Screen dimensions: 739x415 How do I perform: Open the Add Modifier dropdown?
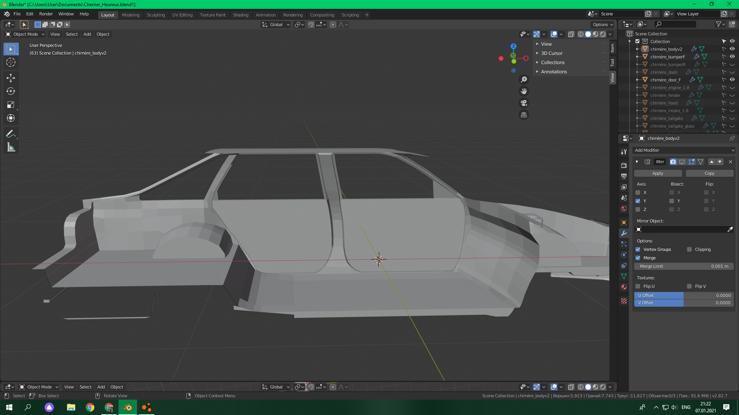[x=684, y=150]
